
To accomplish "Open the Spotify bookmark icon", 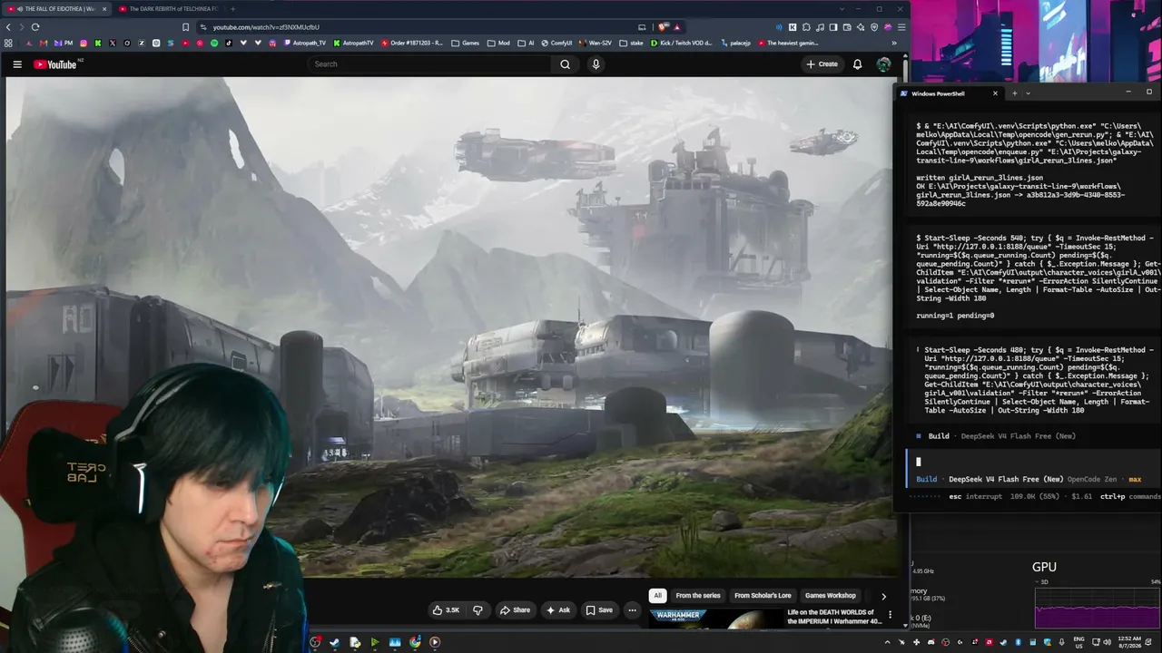I will pos(214,43).
